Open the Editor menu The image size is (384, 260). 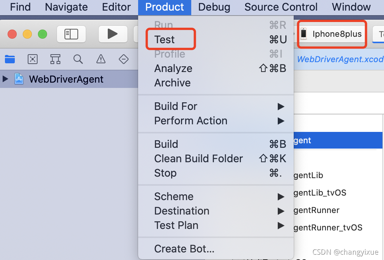point(116,7)
